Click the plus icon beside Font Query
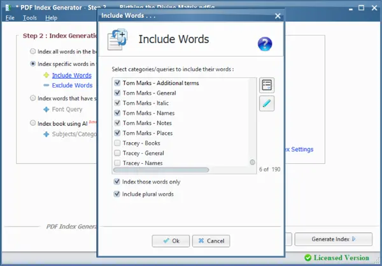The height and width of the screenshot is (266, 382). [46, 110]
